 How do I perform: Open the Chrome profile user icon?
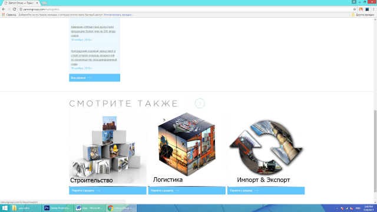[x=354, y=2]
